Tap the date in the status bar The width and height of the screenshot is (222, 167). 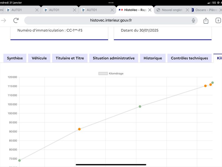11,3
